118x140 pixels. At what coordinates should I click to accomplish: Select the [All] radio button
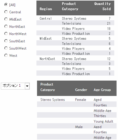[x=6, y=5]
